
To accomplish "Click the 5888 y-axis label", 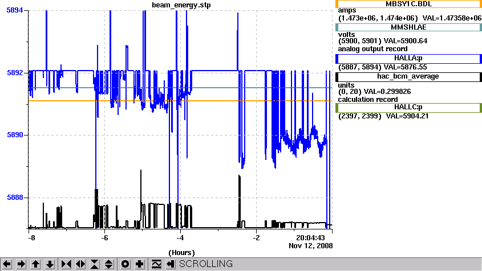I will coord(15,198).
